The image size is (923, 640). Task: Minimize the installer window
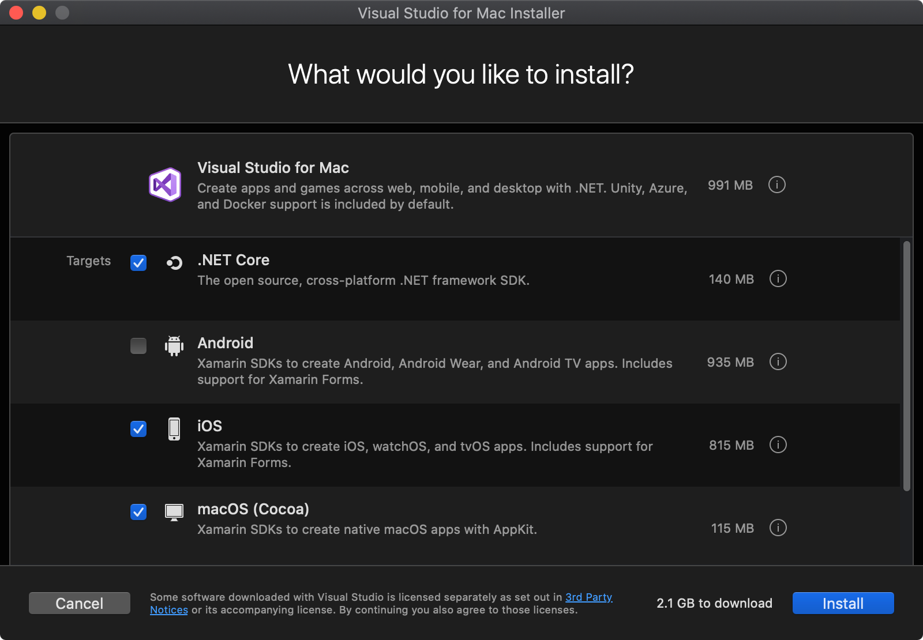pyautogui.click(x=39, y=13)
